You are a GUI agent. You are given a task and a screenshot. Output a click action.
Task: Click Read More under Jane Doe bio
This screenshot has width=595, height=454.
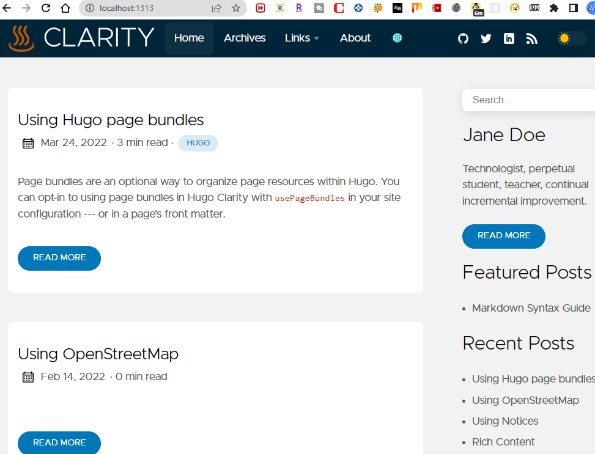click(x=504, y=236)
